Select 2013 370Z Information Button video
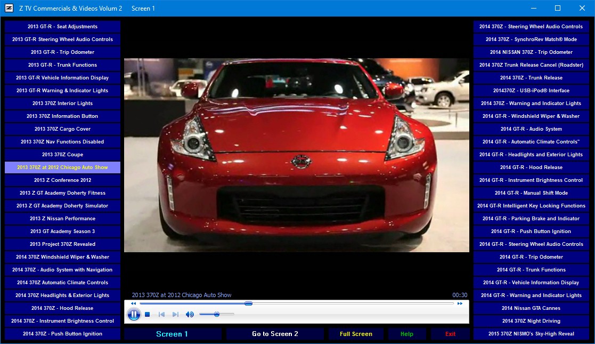 [63, 116]
